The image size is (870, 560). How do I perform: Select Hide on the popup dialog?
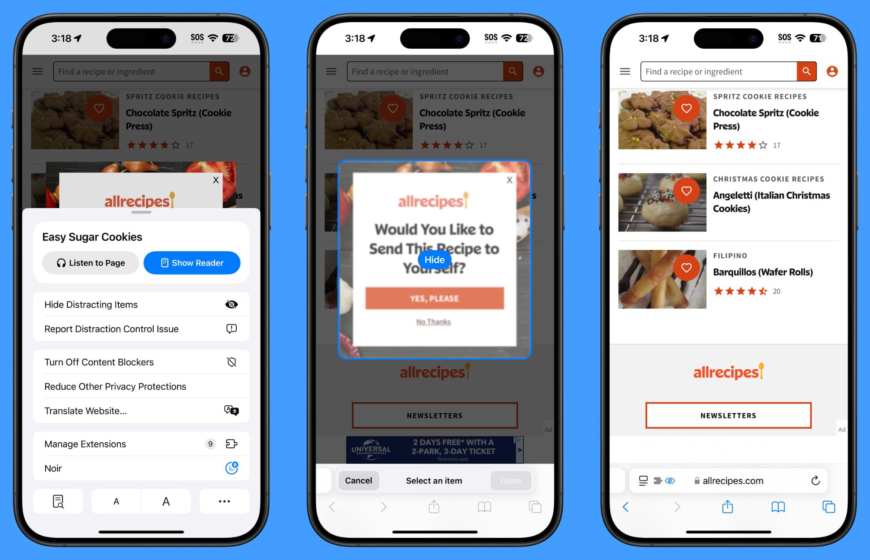click(435, 260)
